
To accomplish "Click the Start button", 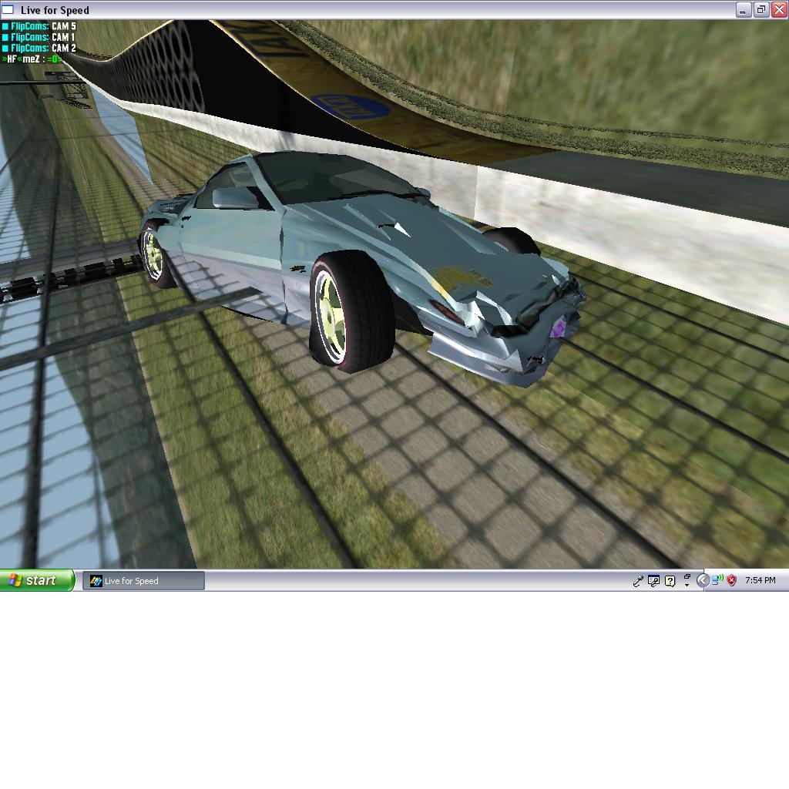I will pos(37,580).
